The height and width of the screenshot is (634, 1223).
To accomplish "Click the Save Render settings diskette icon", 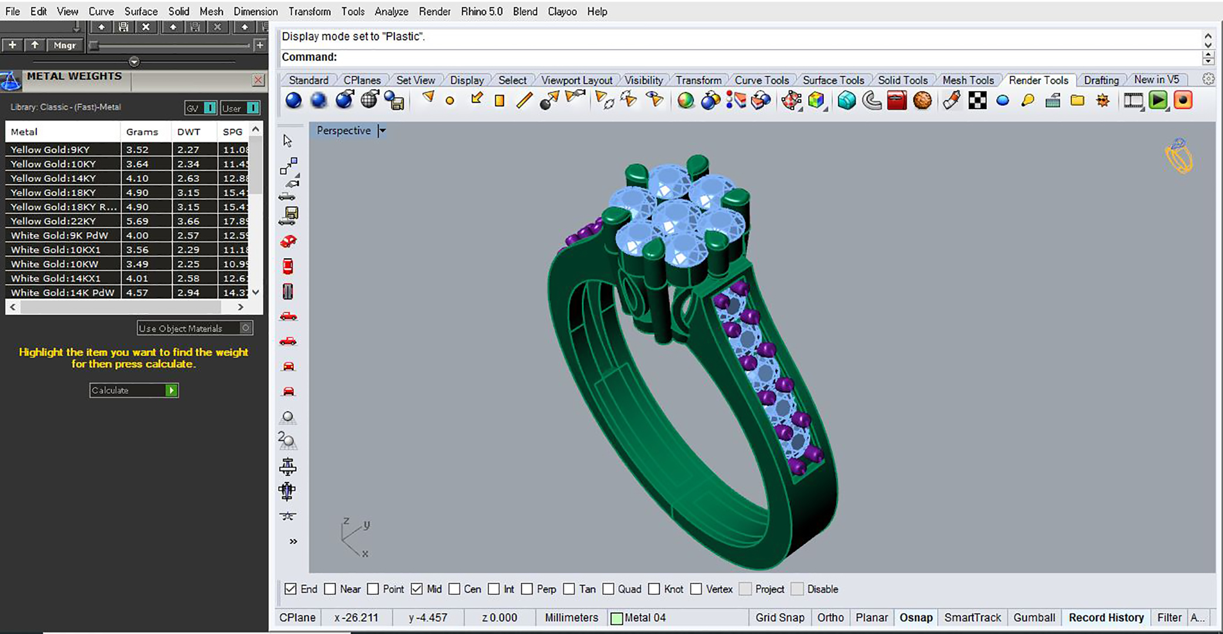I will 395,100.
